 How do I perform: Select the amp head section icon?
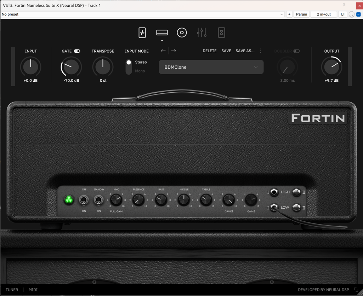click(x=162, y=33)
